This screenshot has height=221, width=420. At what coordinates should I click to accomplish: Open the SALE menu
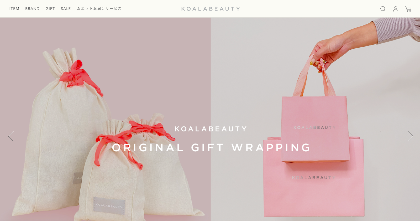point(66,9)
